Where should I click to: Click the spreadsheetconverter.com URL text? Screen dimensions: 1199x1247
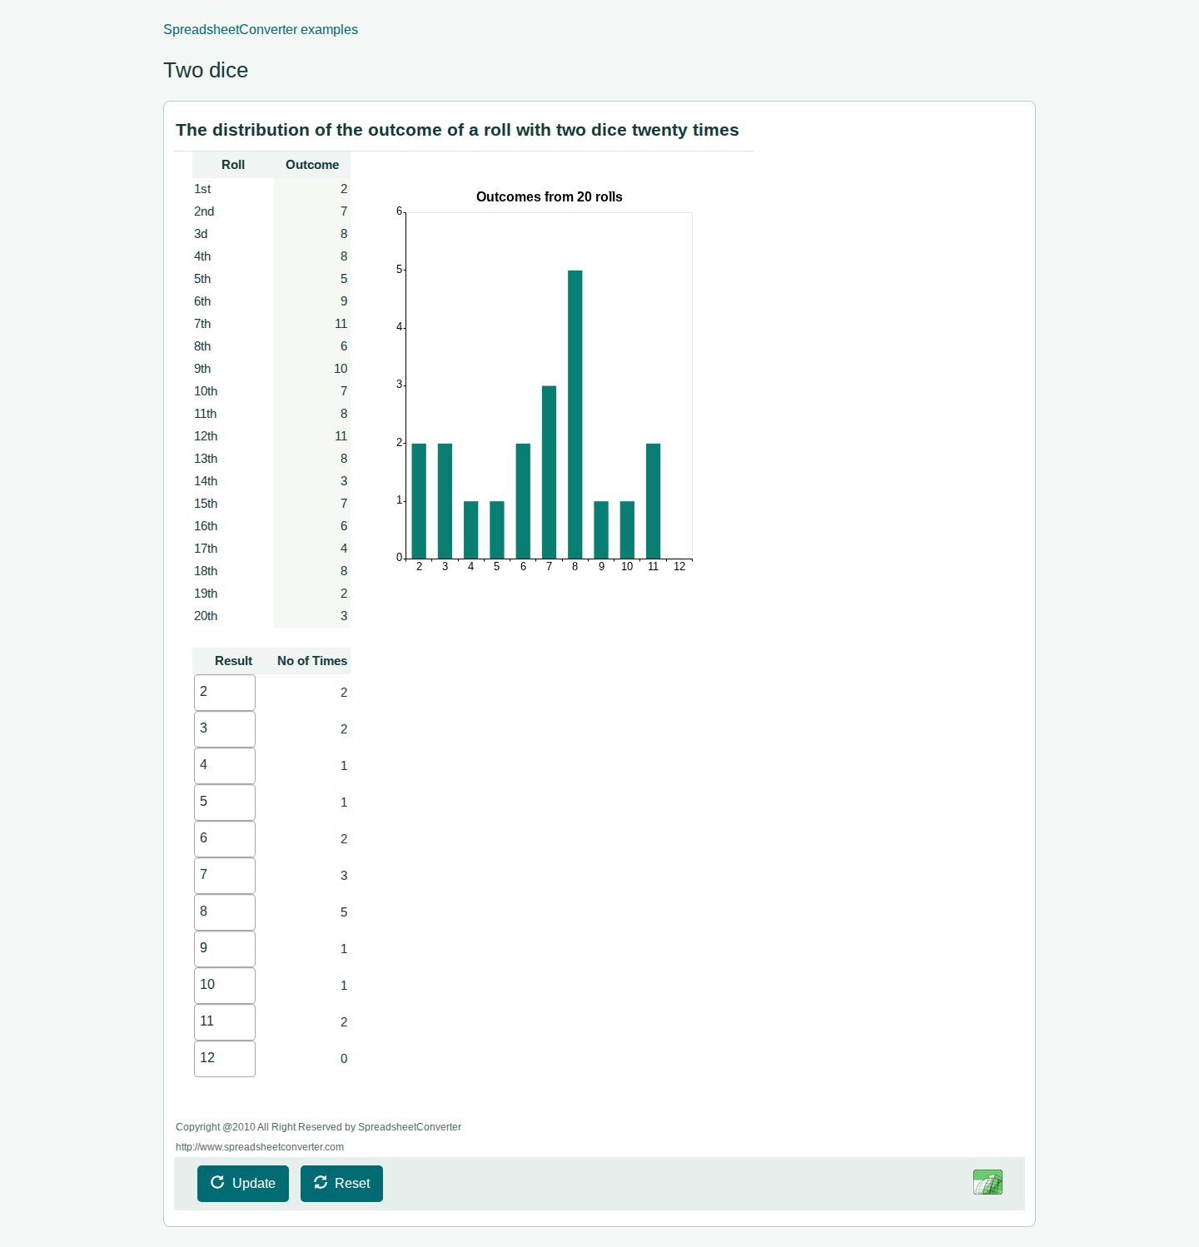pyautogui.click(x=260, y=1147)
